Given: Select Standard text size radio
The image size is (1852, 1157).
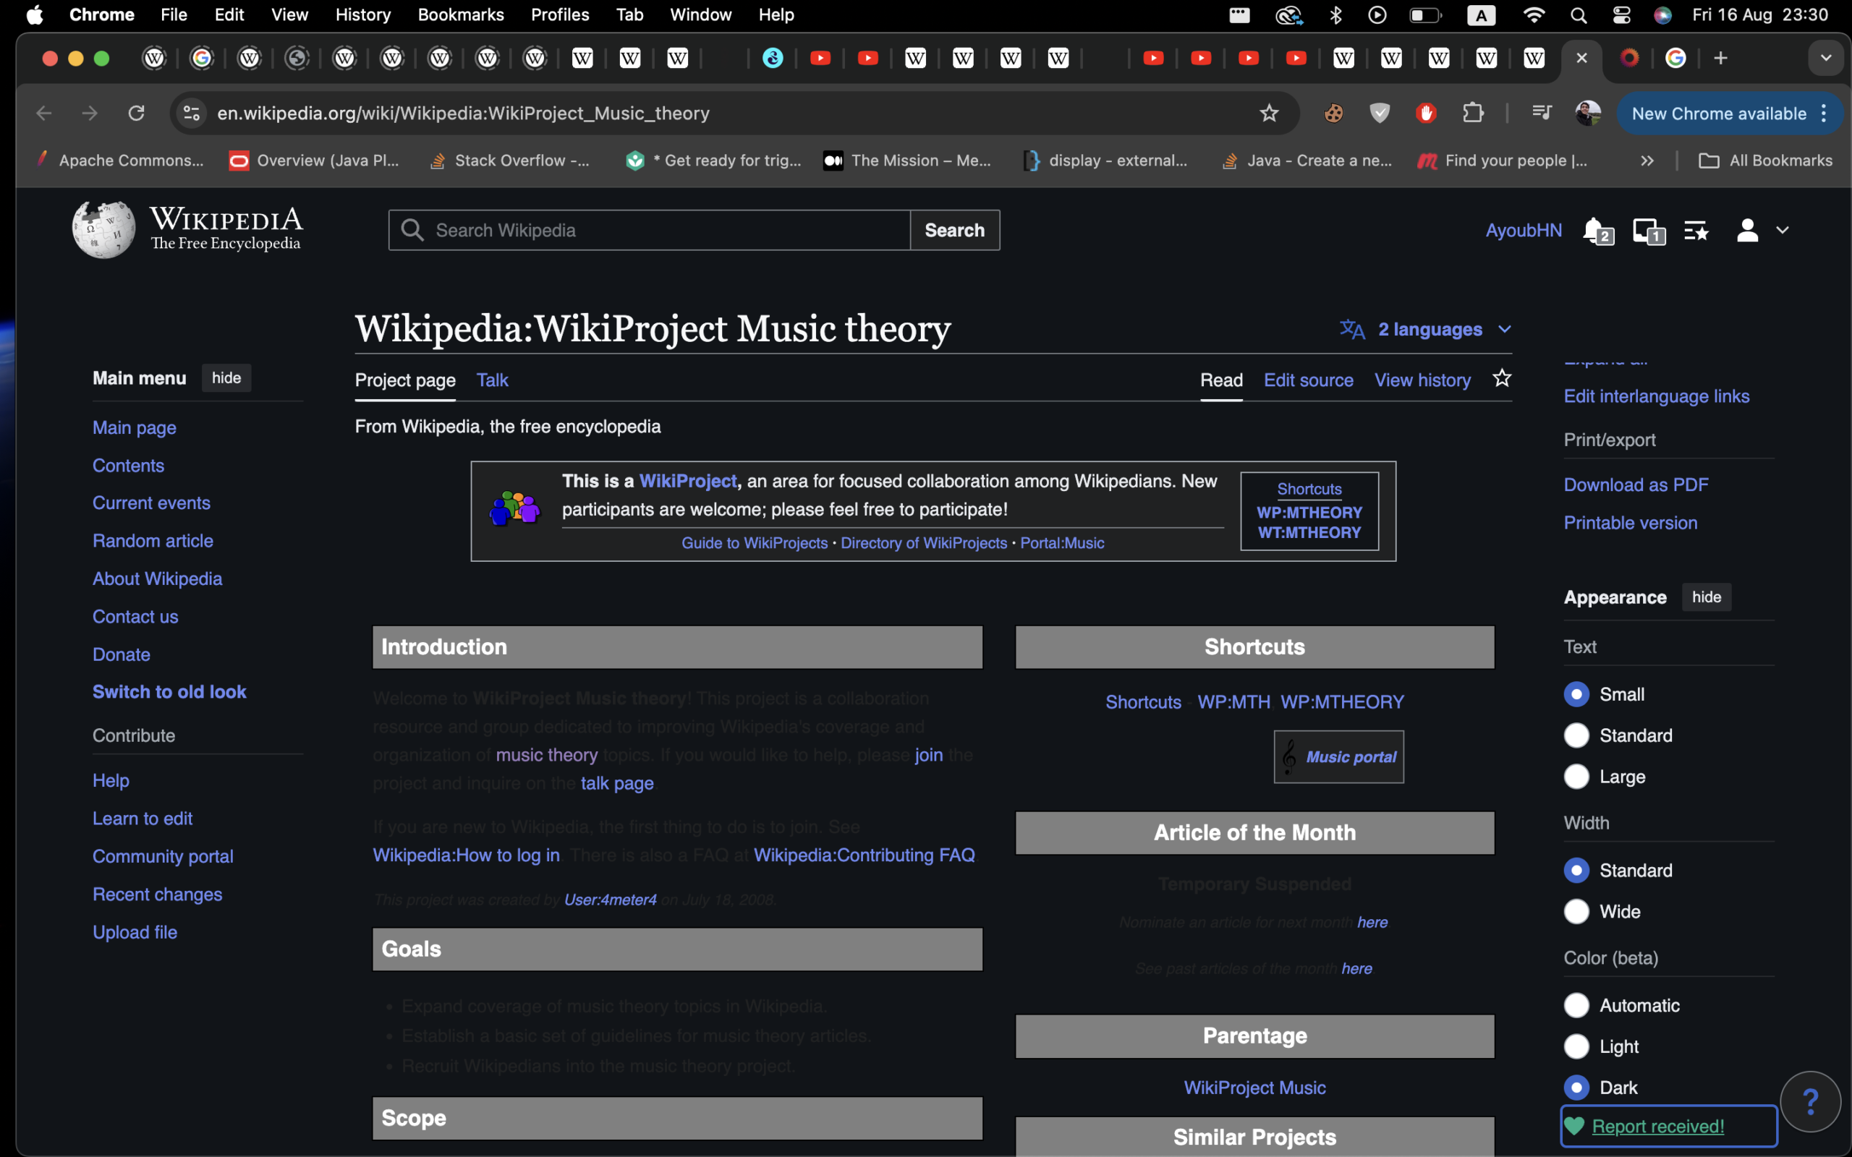Looking at the screenshot, I should [x=1576, y=735].
